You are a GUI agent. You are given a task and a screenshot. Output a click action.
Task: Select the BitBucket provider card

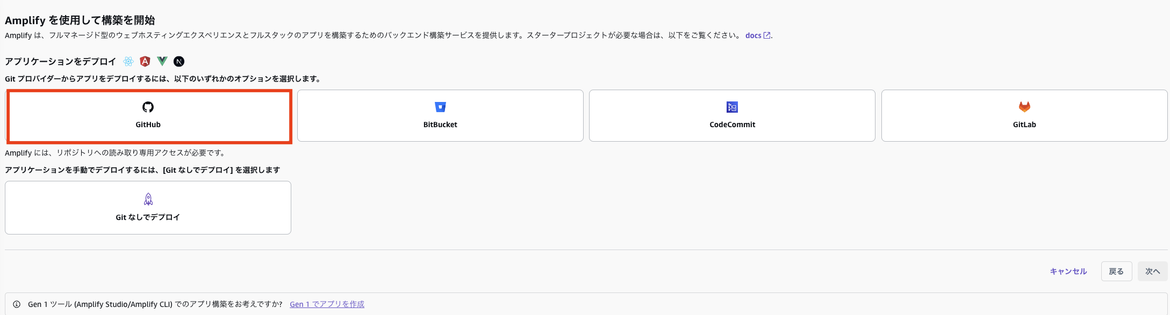[x=440, y=116]
